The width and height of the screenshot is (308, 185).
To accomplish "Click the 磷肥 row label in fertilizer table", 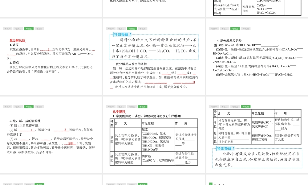I will pyautogui.click(x=112, y=158).
